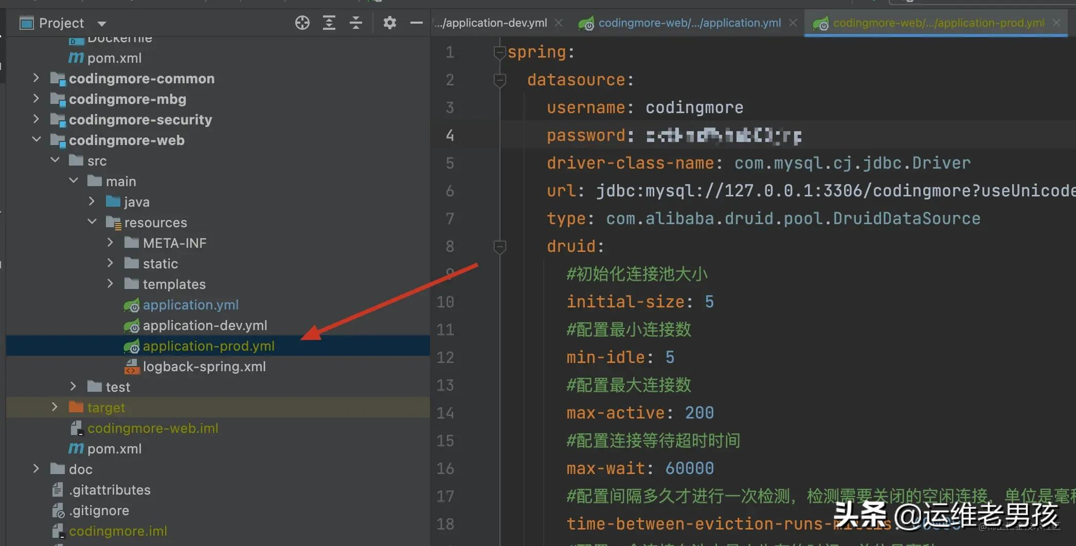This screenshot has height=546, width=1076.
Task: Expand the codingmore-security module node
Action: (35, 119)
